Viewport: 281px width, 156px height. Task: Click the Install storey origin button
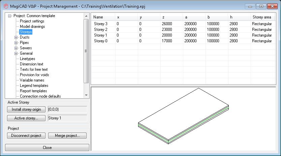[x=26, y=109]
